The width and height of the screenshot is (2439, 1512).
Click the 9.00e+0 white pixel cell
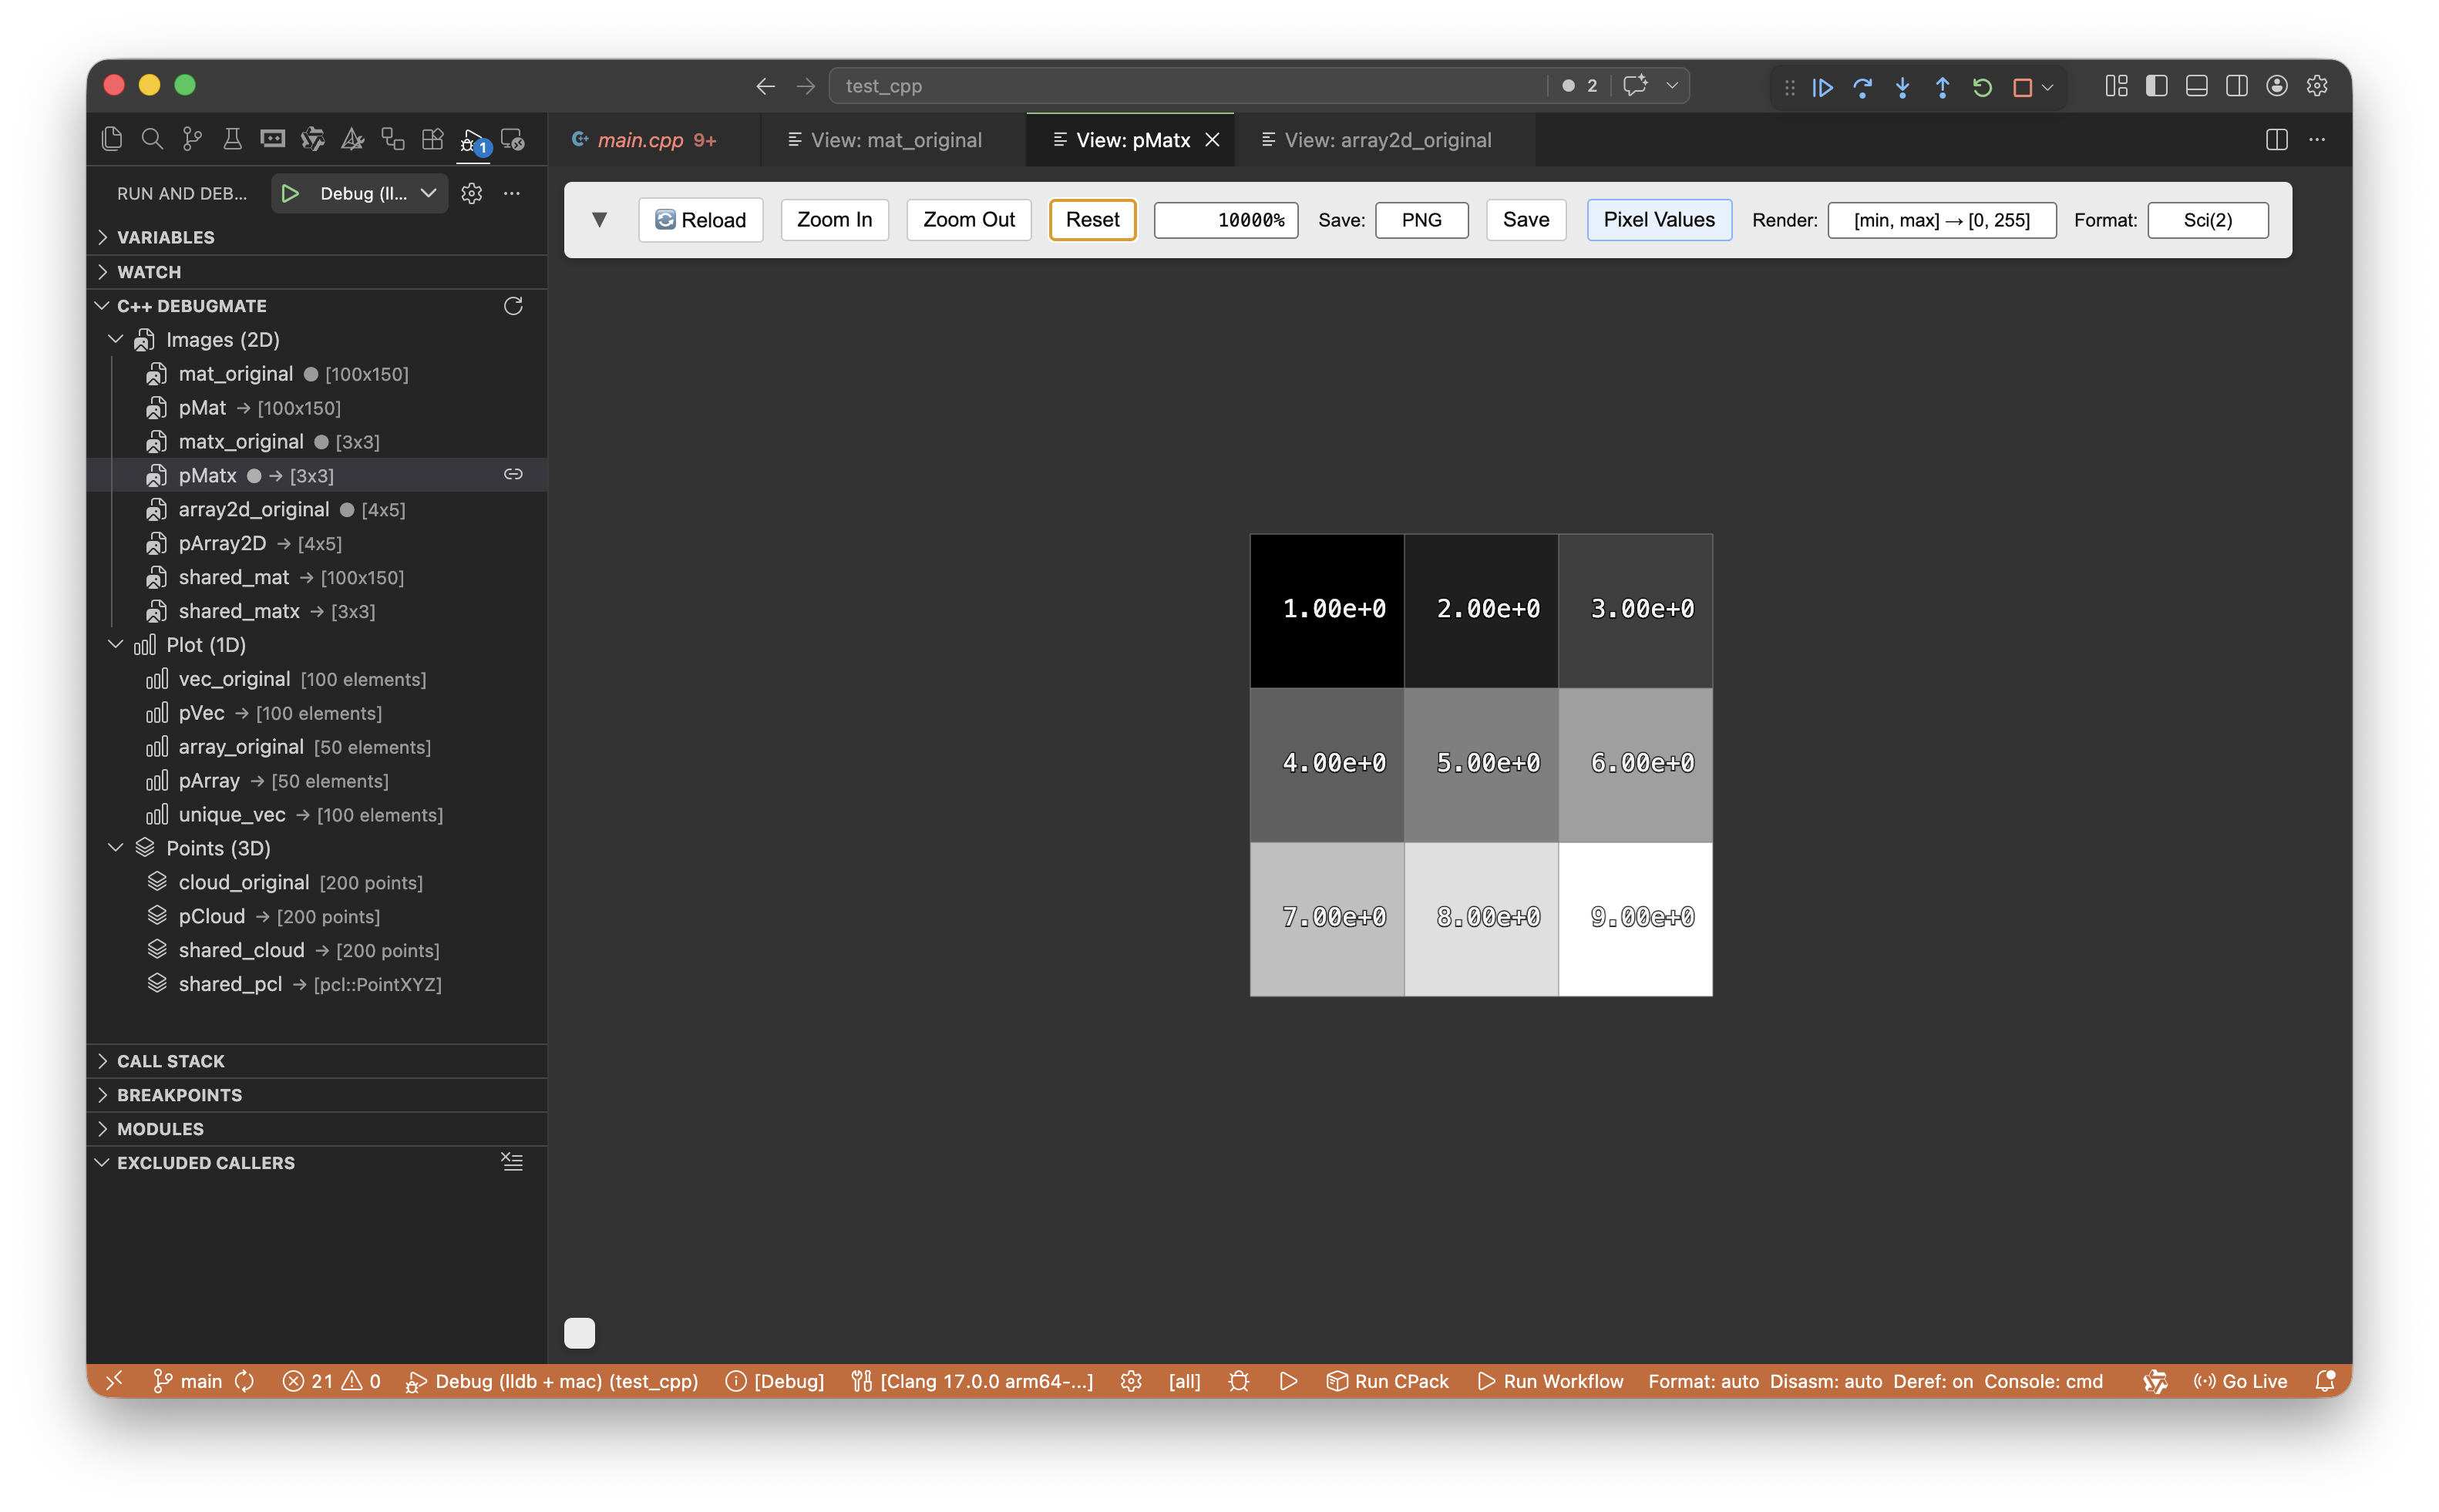[x=1635, y=918]
